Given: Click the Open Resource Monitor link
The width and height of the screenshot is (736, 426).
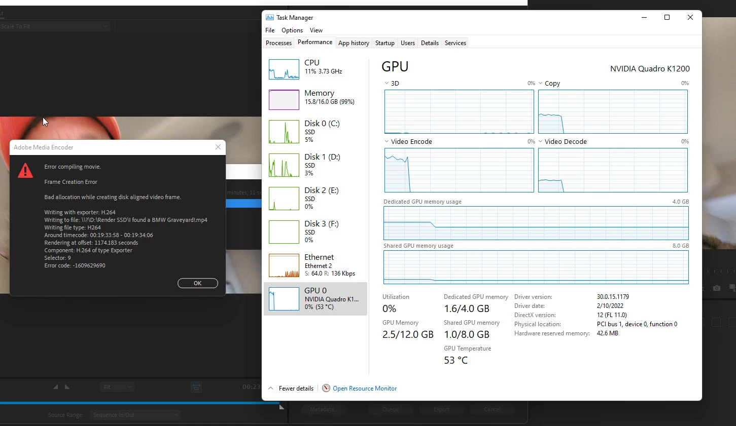Looking at the screenshot, I should (365, 389).
